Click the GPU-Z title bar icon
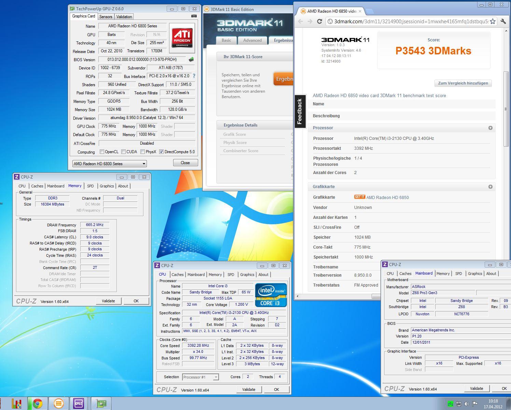 tap(72, 9)
